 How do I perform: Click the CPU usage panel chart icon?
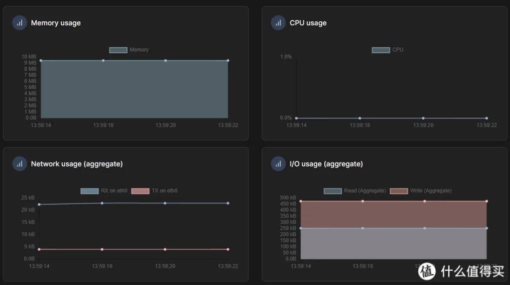tap(278, 23)
